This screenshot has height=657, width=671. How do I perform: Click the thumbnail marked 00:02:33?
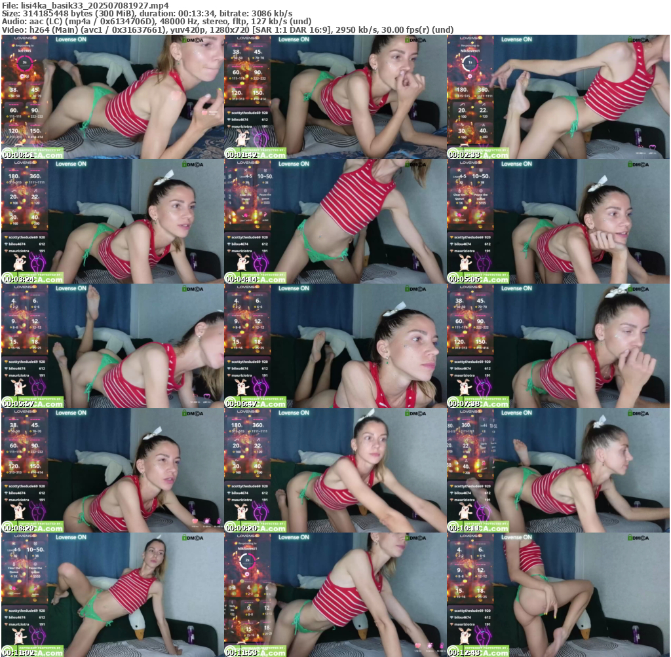point(558,97)
